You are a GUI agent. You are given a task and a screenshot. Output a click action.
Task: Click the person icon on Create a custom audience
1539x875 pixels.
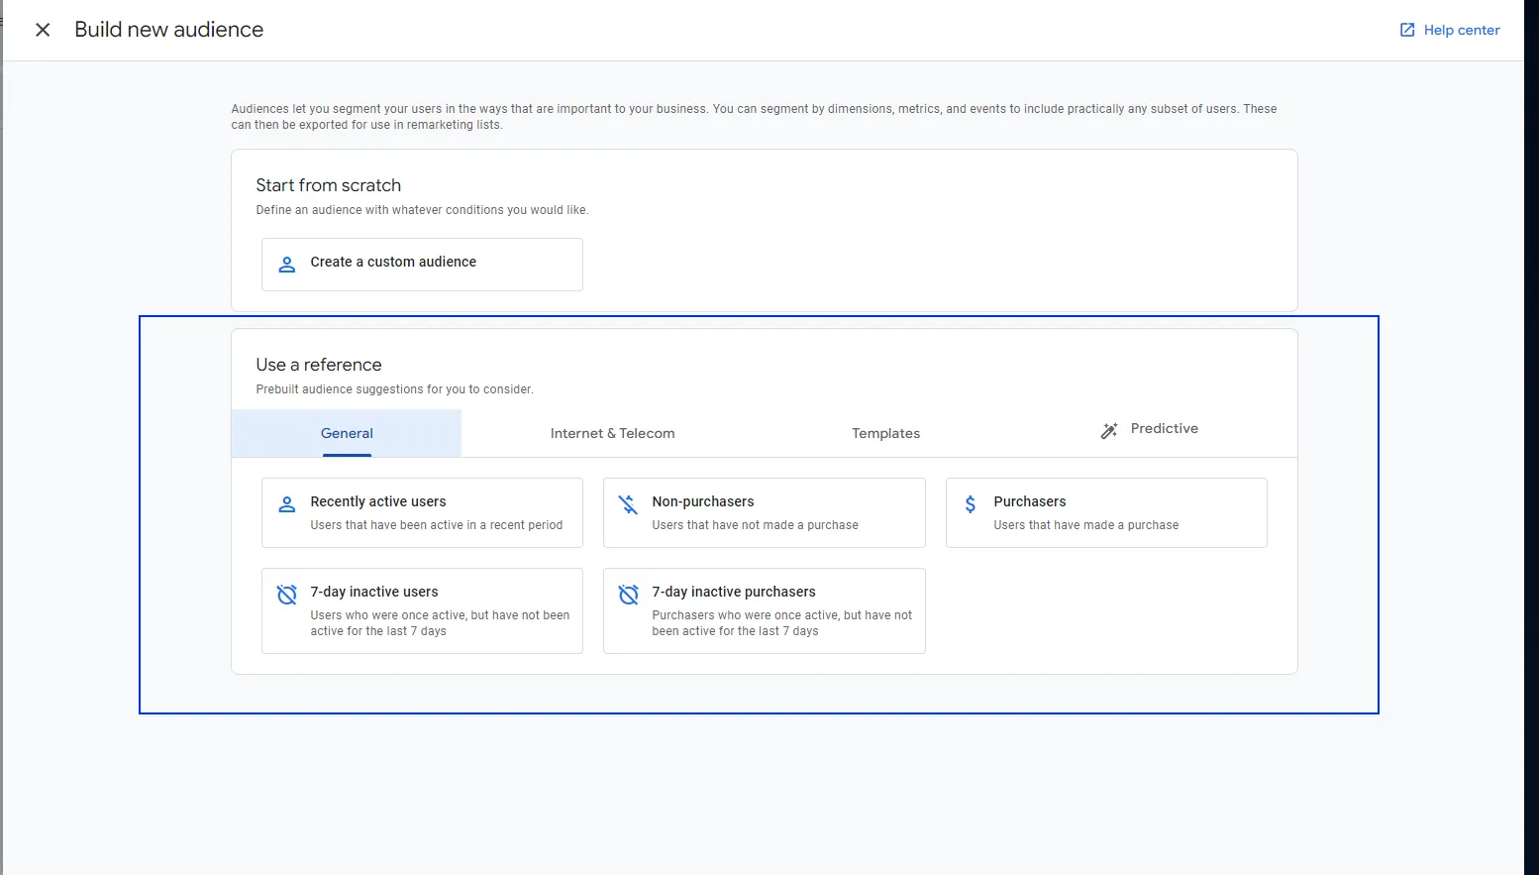(x=287, y=265)
